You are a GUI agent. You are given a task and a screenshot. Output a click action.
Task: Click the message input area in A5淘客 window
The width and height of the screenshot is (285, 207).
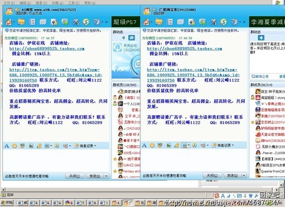point(56,161)
